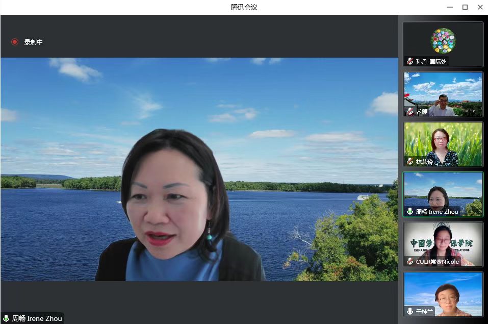
Task: Click the 录制中 recording status label
Action: (34, 42)
